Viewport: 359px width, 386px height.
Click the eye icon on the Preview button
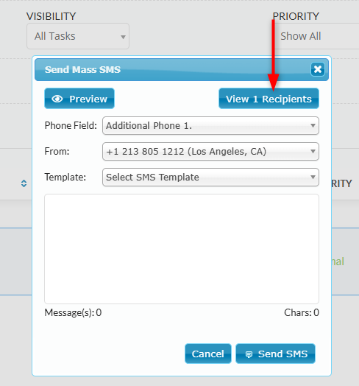pyautogui.click(x=57, y=99)
